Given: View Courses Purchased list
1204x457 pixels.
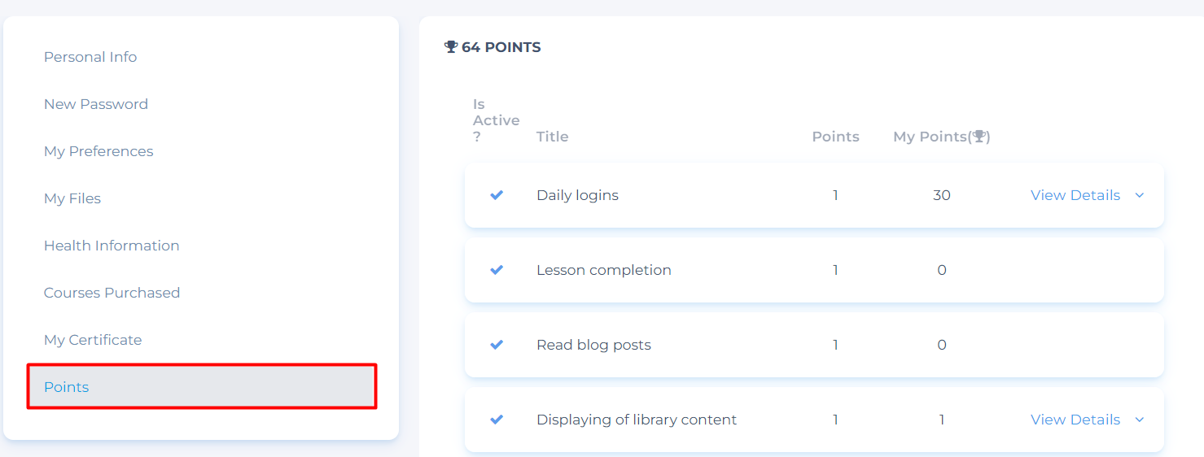Looking at the screenshot, I should (x=112, y=293).
